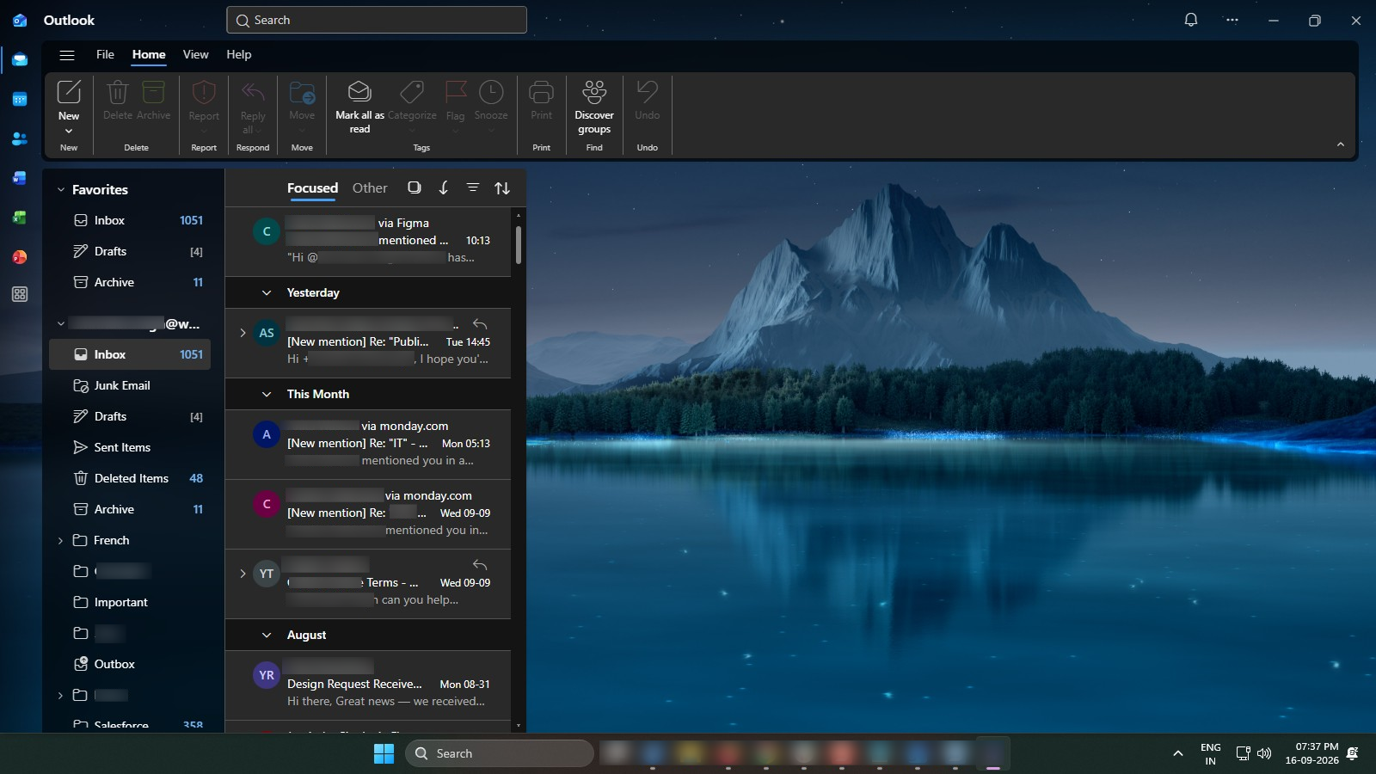Toggle the select mode icon beside Other

415,187
